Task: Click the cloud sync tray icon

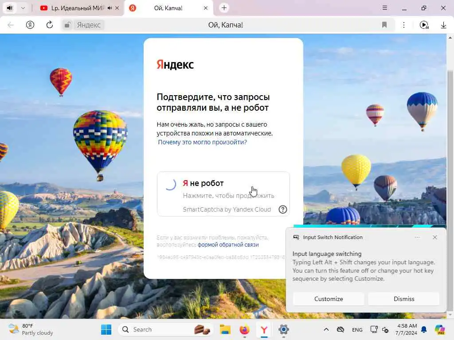Action: point(341,329)
